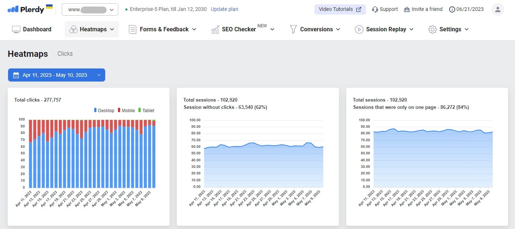Click the blue Desktop legend swatch
The height and width of the screenshot is (229, 515).
pyautogui.click(x=95, y=110)
